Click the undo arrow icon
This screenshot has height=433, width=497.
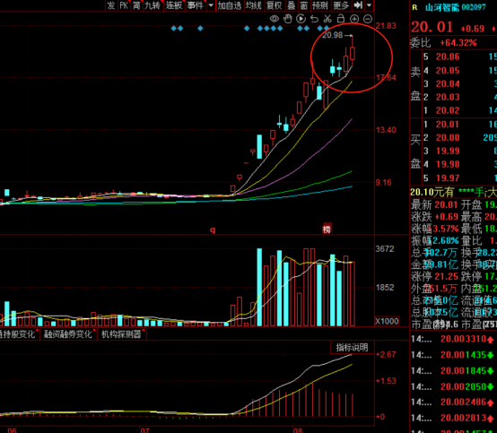314,19
